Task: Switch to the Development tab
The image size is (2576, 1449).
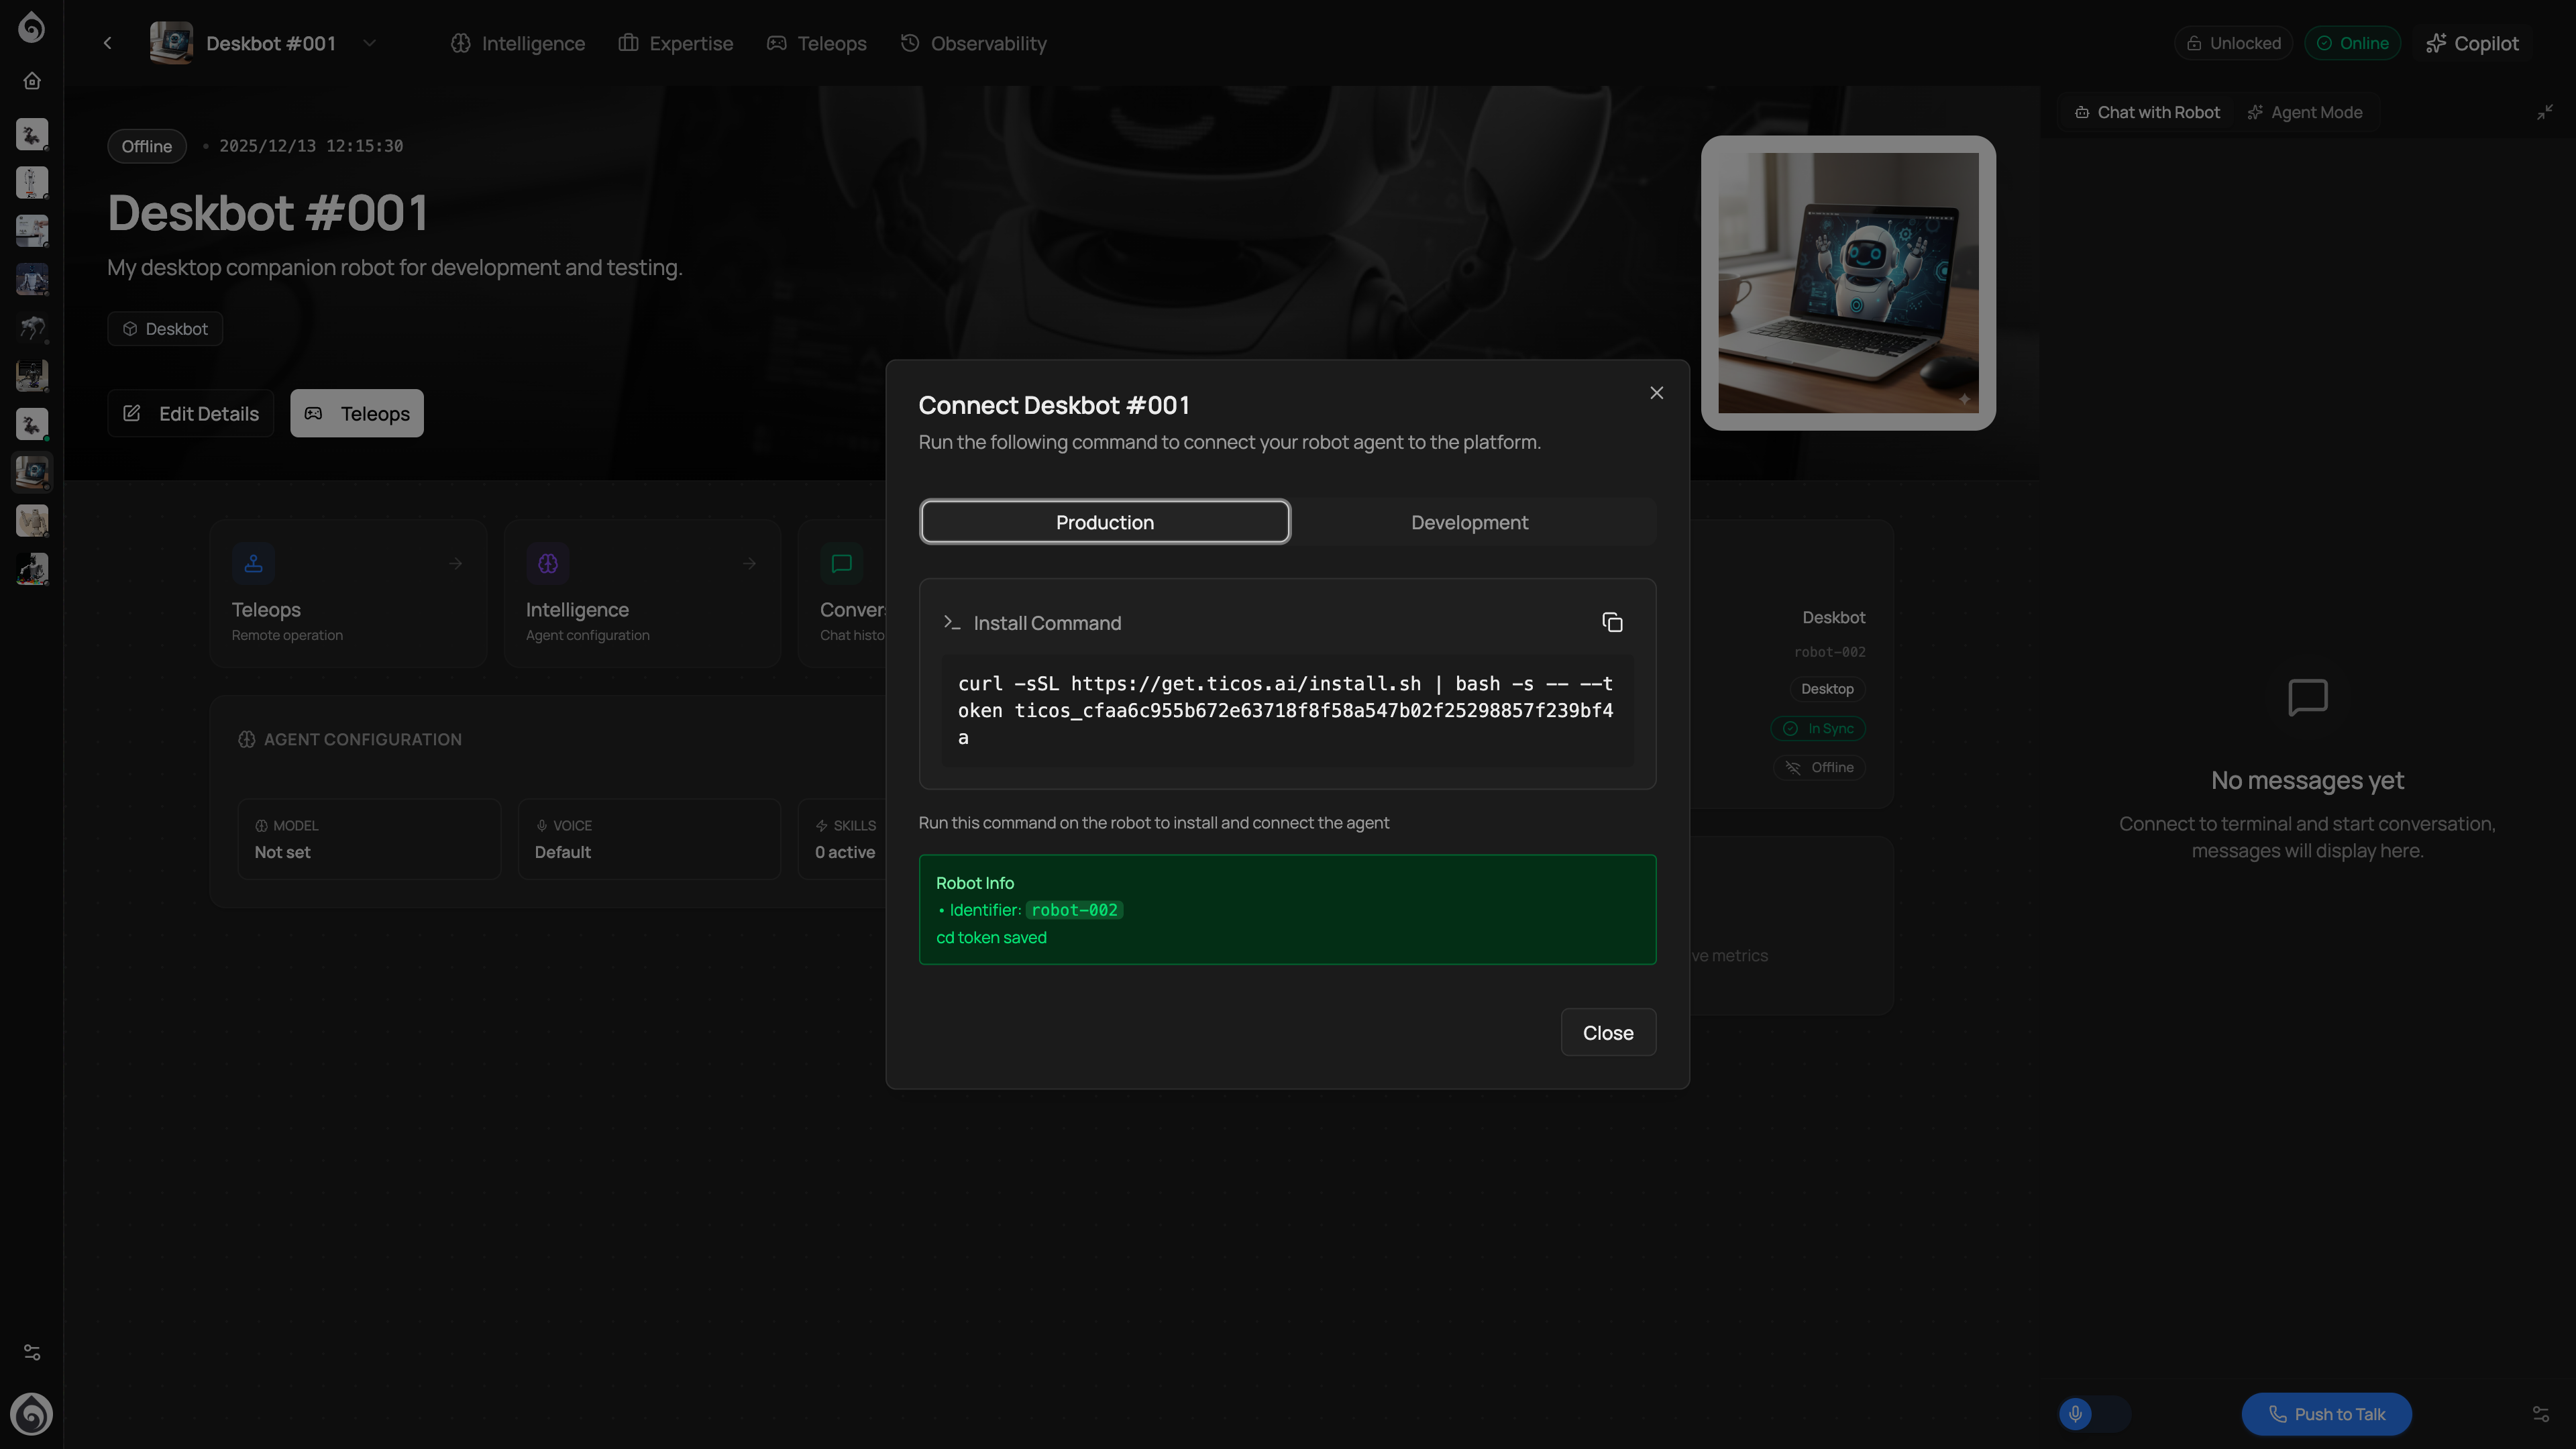Action: coord(1469,522)
